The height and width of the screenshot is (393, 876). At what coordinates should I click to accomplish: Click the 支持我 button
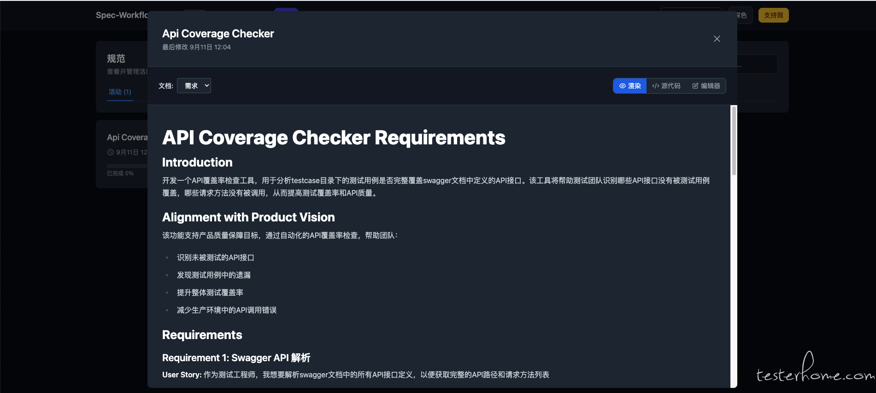(773, 15)
